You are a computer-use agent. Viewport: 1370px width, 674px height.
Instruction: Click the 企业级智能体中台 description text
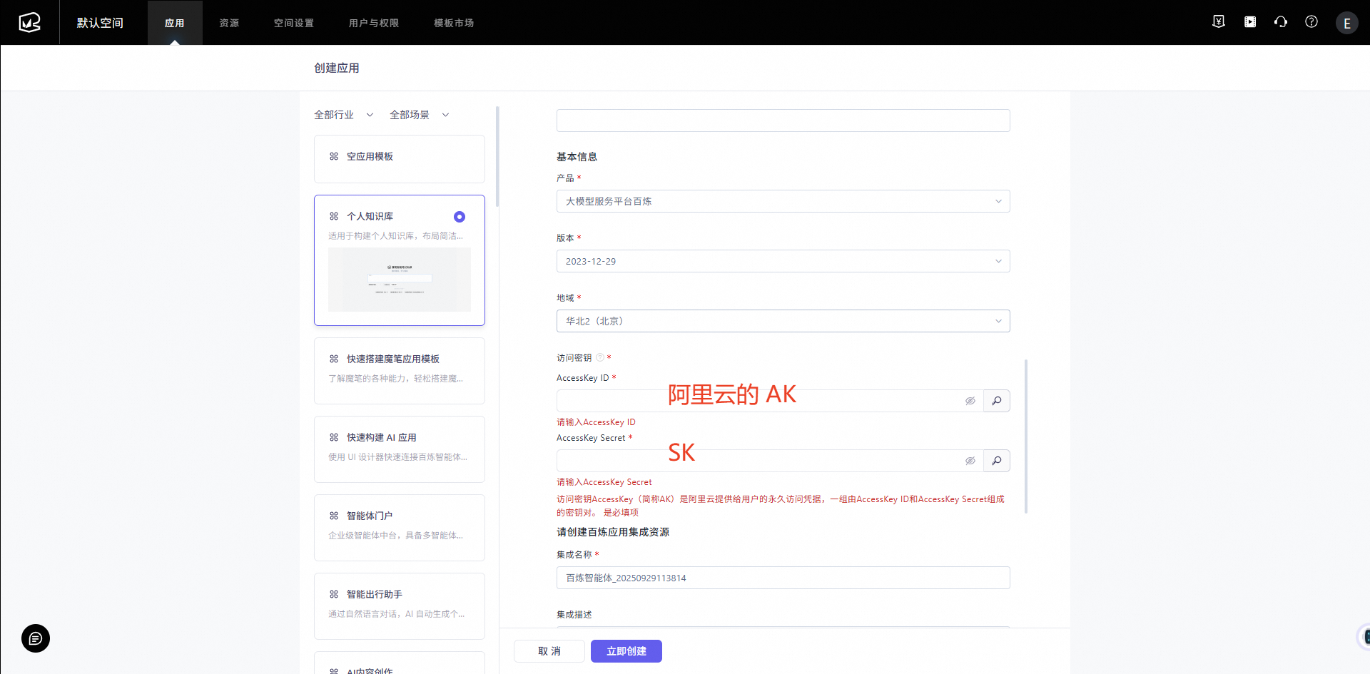395,536
